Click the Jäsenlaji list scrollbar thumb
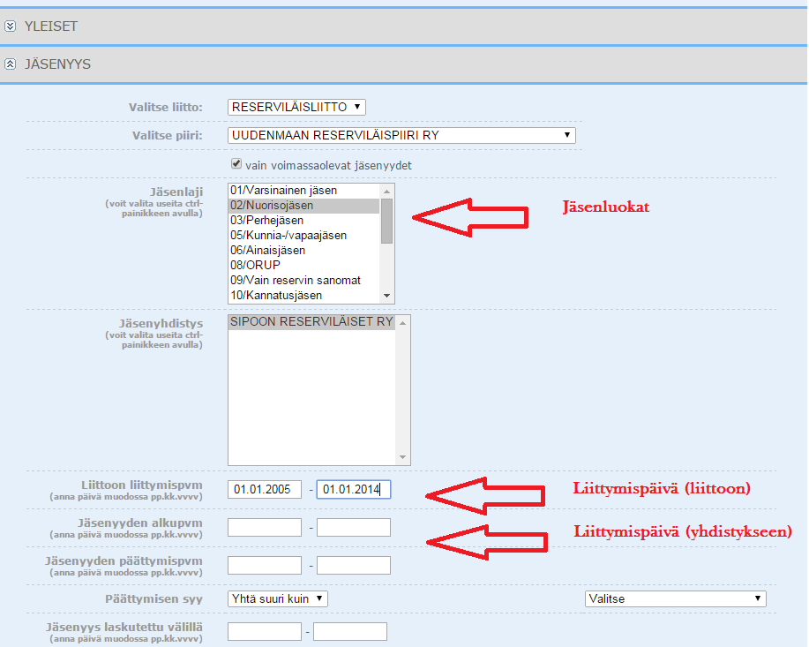Image resolution: width=809 pixels, height=647 pixels. pos(387,221)
